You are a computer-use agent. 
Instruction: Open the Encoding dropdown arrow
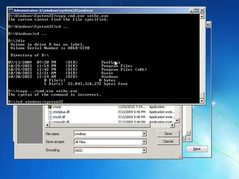pyautogui.click(x=144, y=151)
